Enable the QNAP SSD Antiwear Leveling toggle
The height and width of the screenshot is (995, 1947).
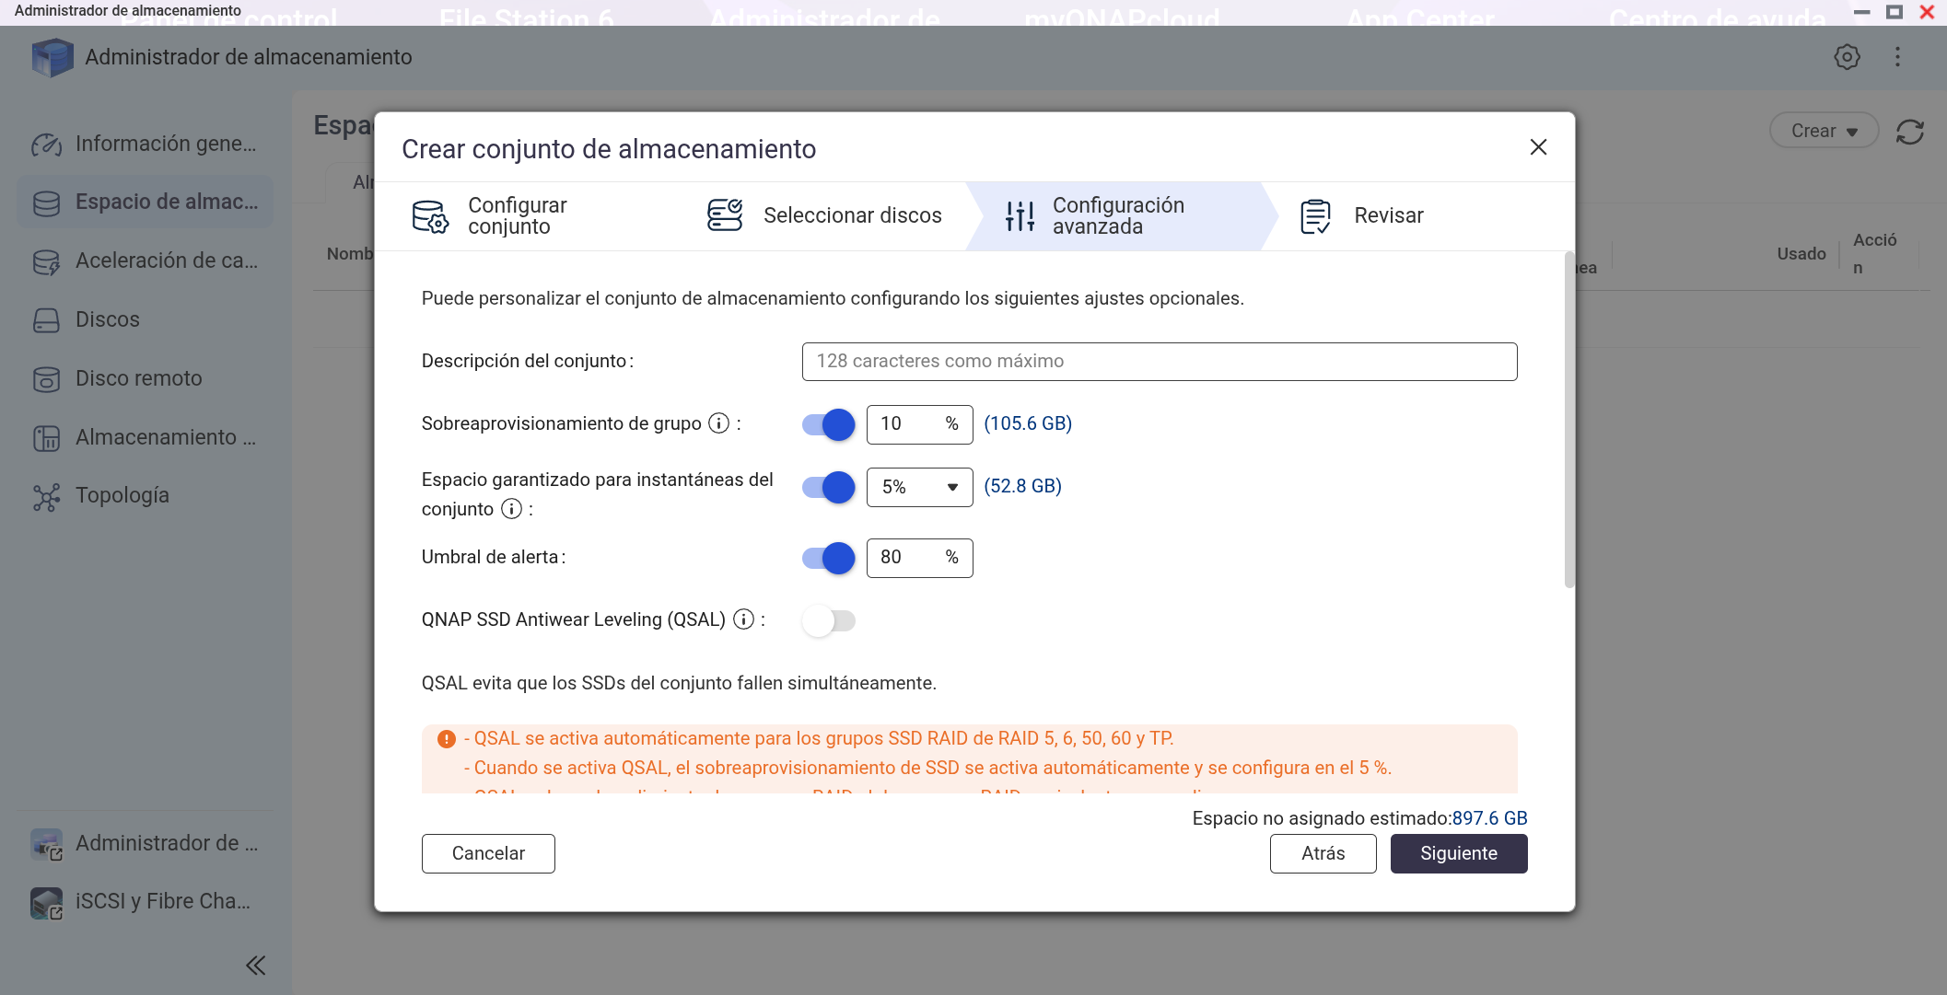[828, 620]
